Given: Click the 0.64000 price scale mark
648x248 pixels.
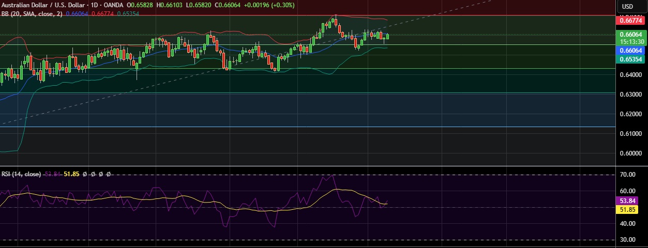Looking at the screenshot, I should [x=630, y=75].
